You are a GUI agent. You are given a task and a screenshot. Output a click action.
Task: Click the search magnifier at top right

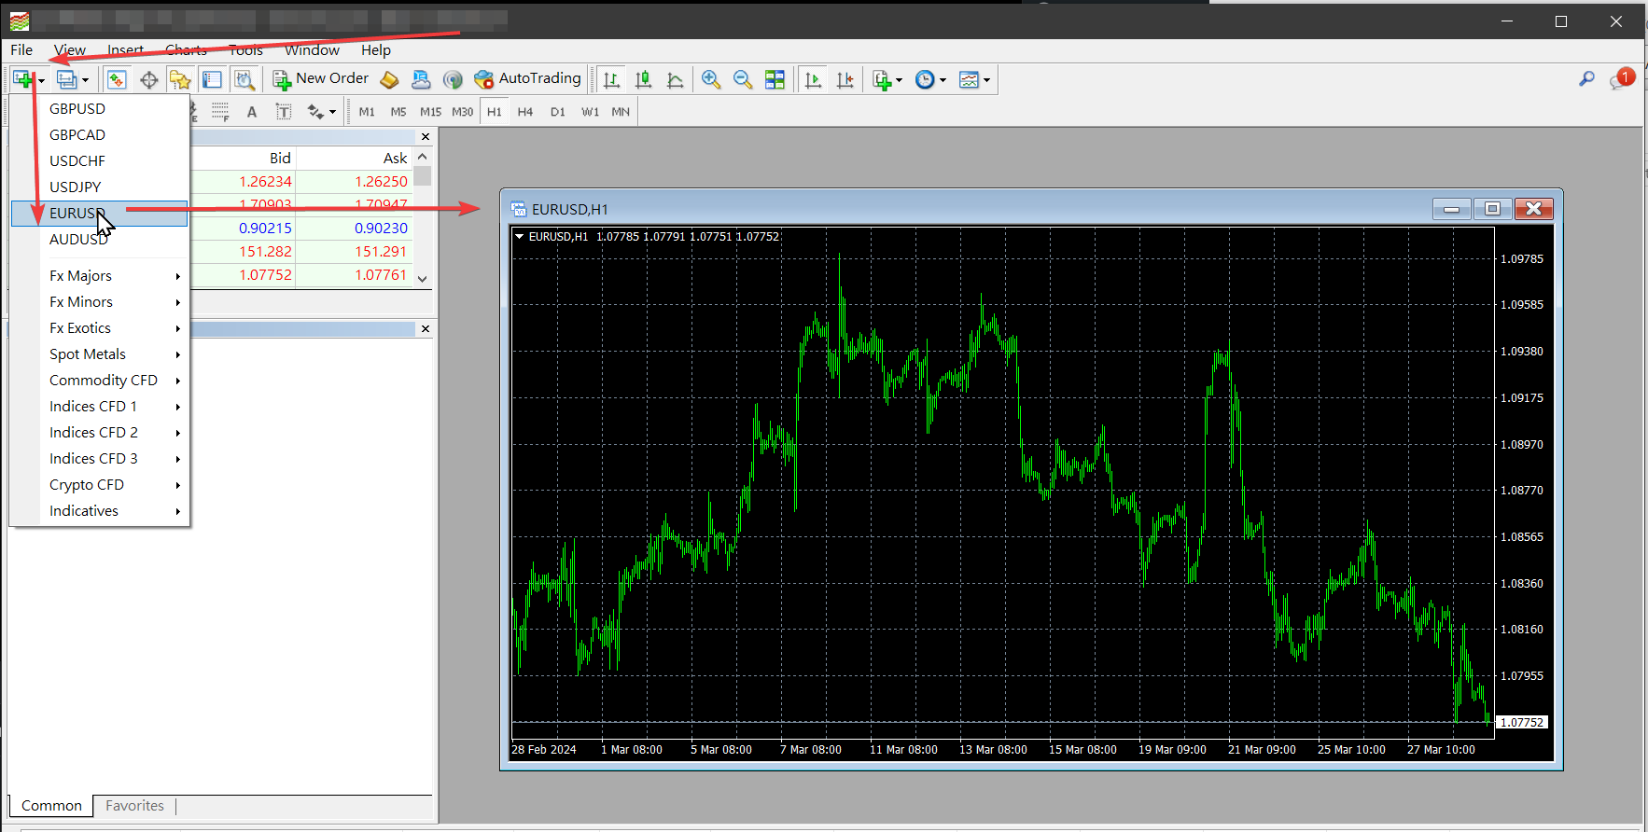click(x=1586, y=79)
